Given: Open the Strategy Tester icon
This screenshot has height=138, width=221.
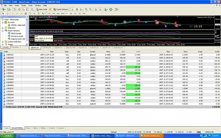Looking at the screenshot, I should tap(32, 9).
